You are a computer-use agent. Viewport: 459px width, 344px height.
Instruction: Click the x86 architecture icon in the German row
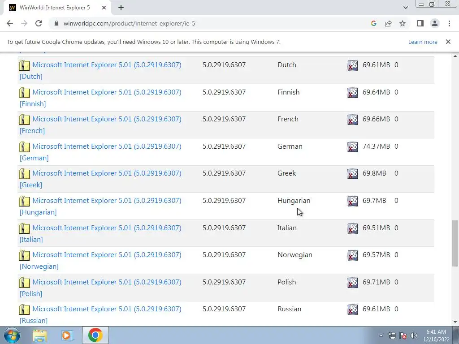click(353, 146)
